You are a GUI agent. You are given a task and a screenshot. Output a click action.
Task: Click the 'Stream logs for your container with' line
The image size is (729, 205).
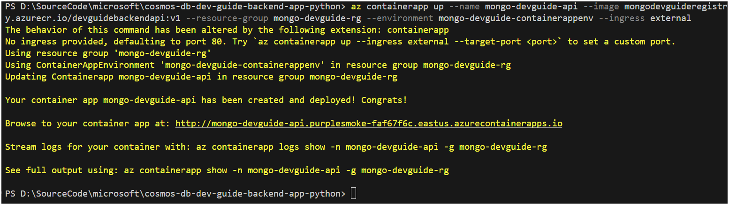pyautogui.click(x=276, y=147)
